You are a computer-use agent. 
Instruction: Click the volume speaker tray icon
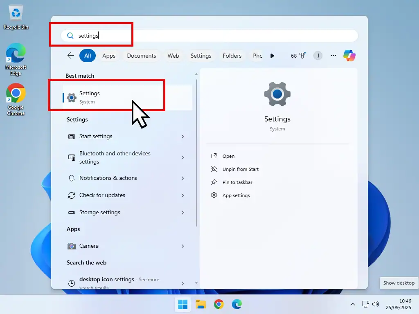376,304
